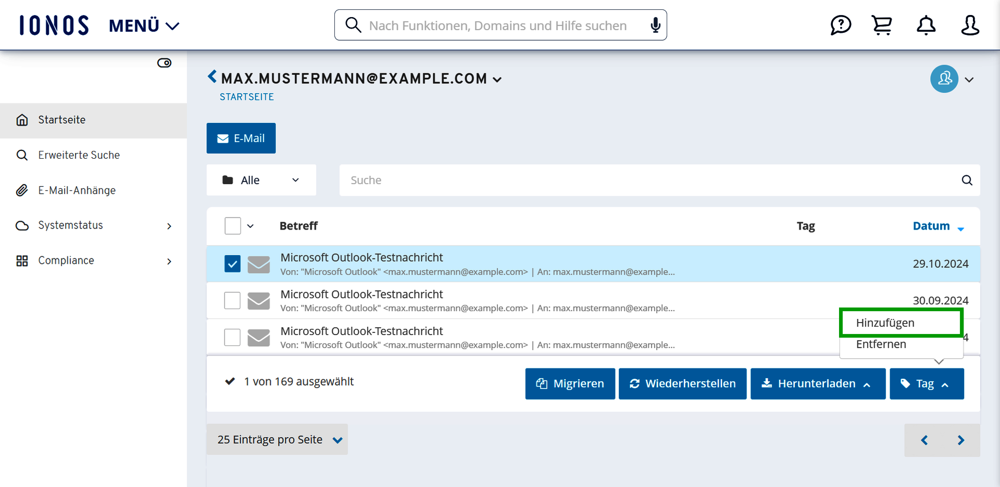Viewport: 1000px width, 487px height.
Task: Click the Wiederherstellen button
Action: pyautogui.click(x=683, y=384)
